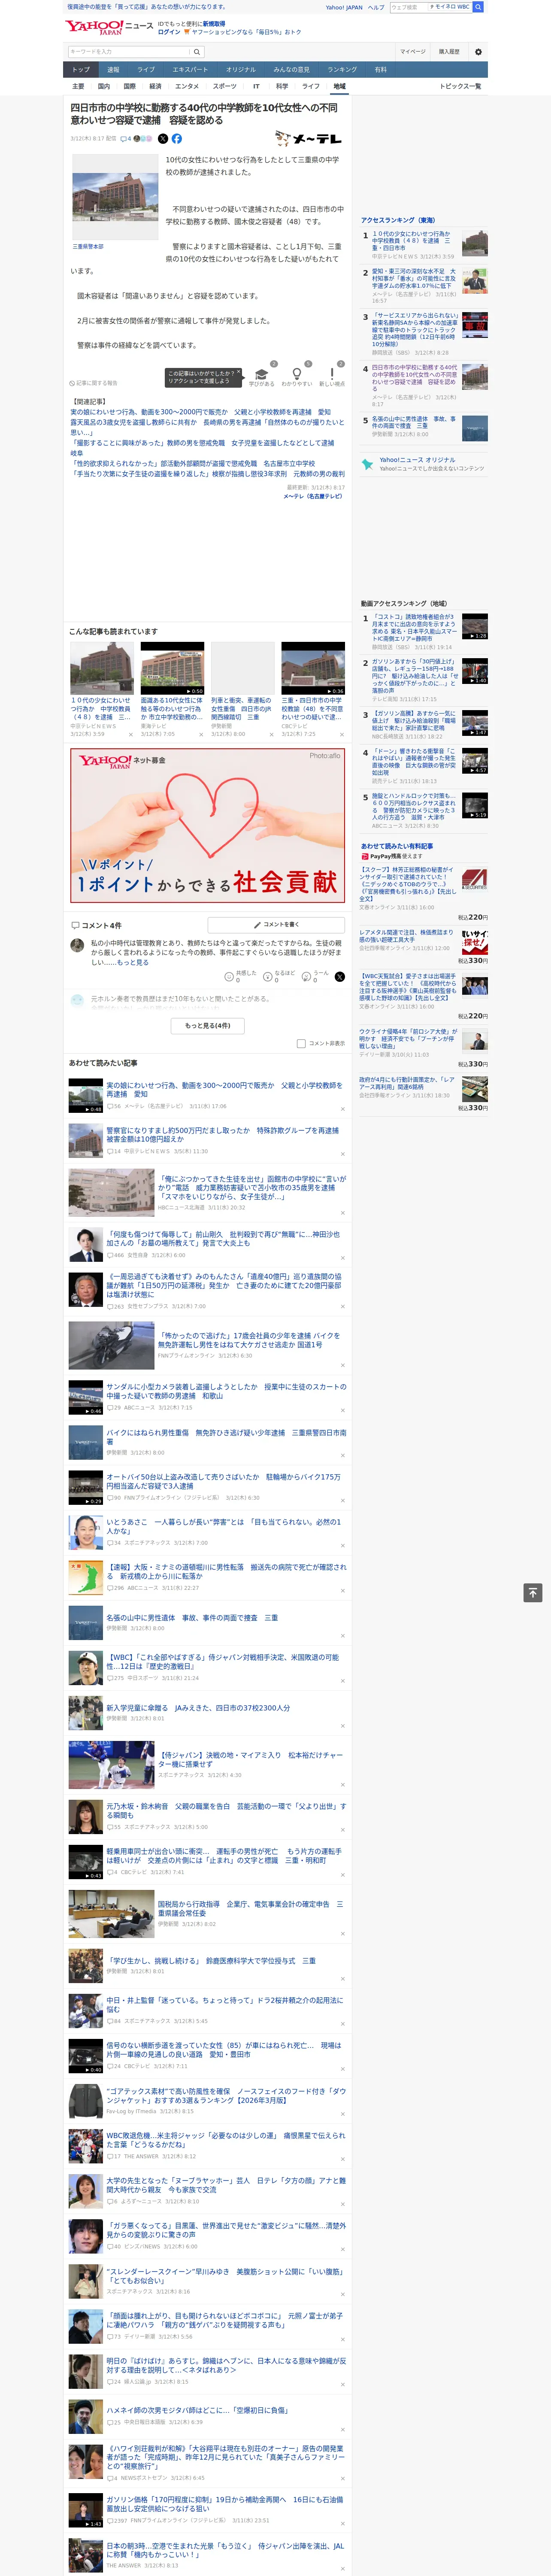The image size is (551, 2576).
Task: Share article on X icon under headline
Action: coord(163,139)
